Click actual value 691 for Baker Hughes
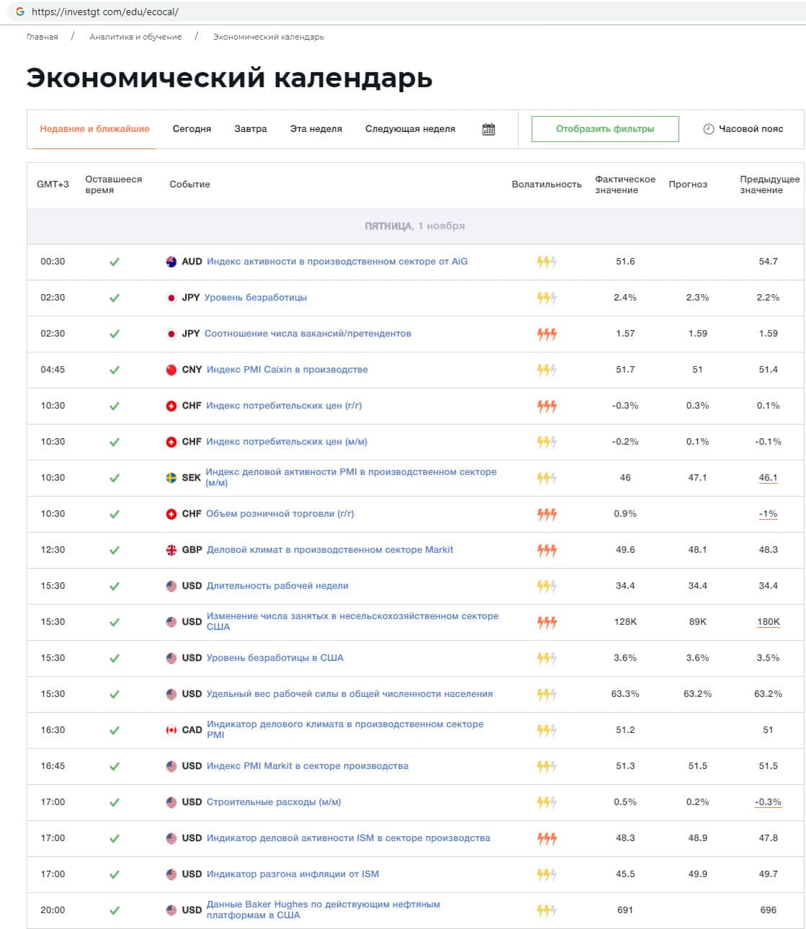Image resolution: width=806 pixels, height=929 pixels. (x=625, y=910)
